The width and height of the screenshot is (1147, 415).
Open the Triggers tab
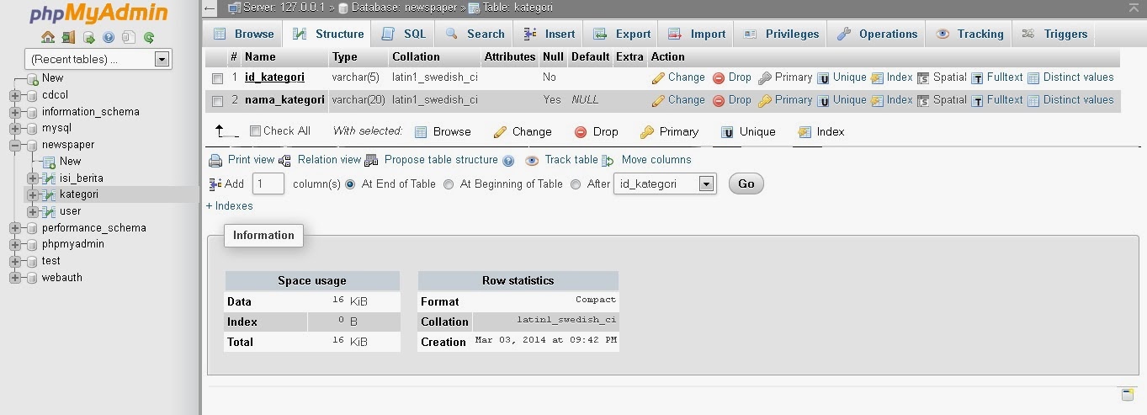point(1054,35)
